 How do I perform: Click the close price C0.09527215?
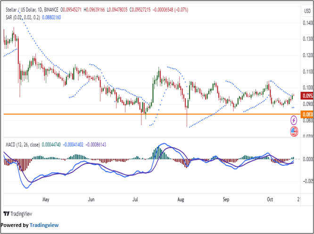pyautogui.click(x=140, y=10)
